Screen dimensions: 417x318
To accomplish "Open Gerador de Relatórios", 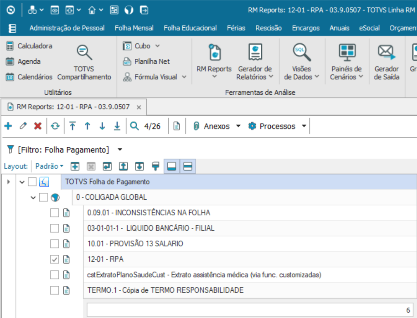I will click(x=255, y=62).
